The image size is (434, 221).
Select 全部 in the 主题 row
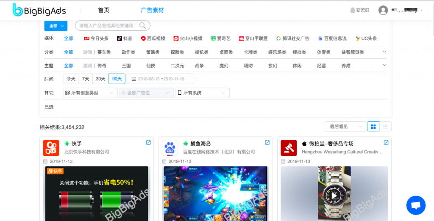tap(68, 65)
